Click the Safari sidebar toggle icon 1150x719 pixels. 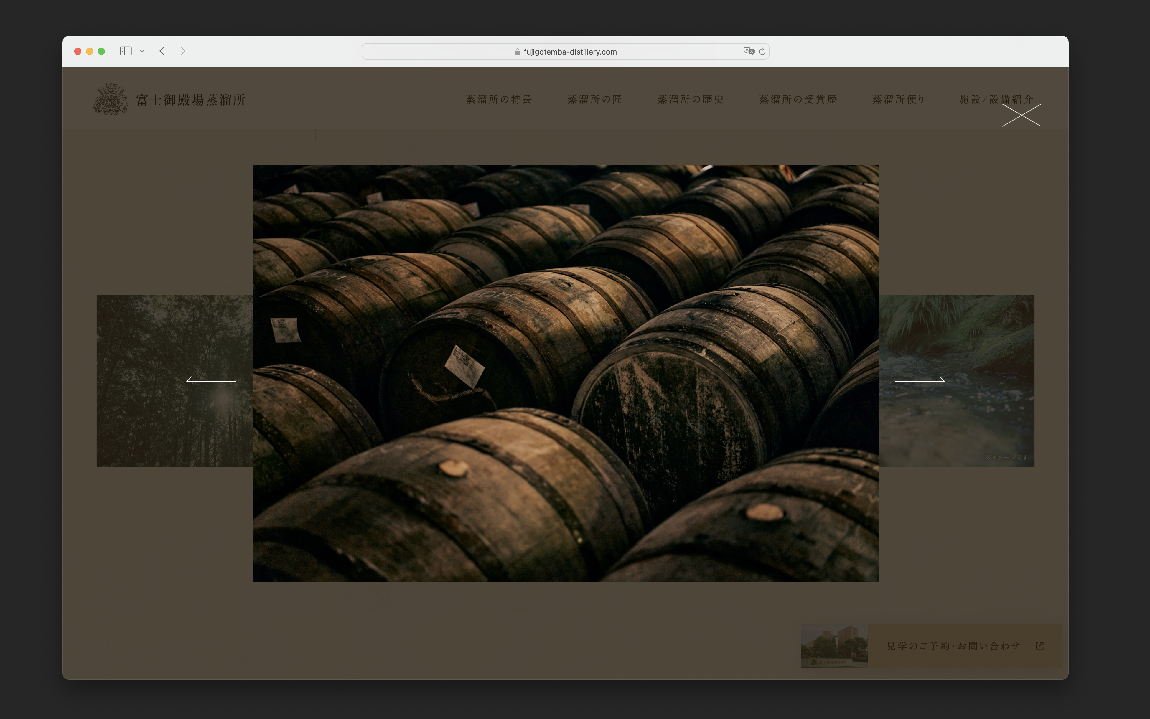pyautogui.click(x=126, y=51)
